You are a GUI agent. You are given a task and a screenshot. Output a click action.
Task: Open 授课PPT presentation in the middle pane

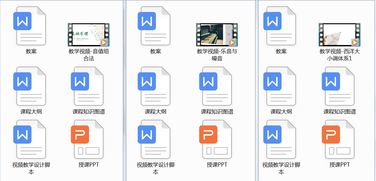point(217,139)
